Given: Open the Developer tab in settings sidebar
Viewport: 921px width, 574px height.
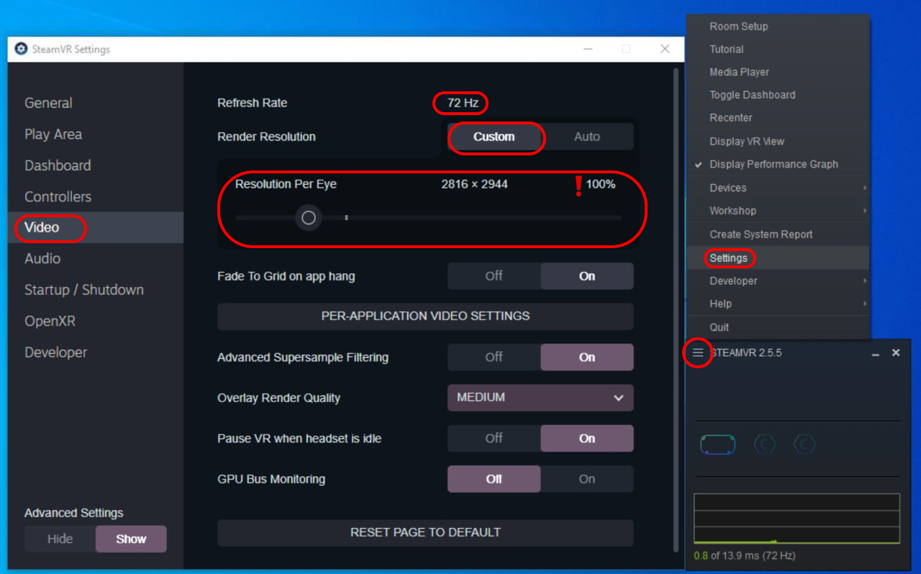Looking at the screenshot, I should 96,352.
